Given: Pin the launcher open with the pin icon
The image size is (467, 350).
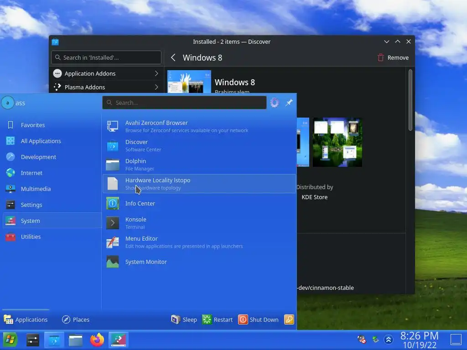Looking at the screenshot, I should [x=289, y=103].
